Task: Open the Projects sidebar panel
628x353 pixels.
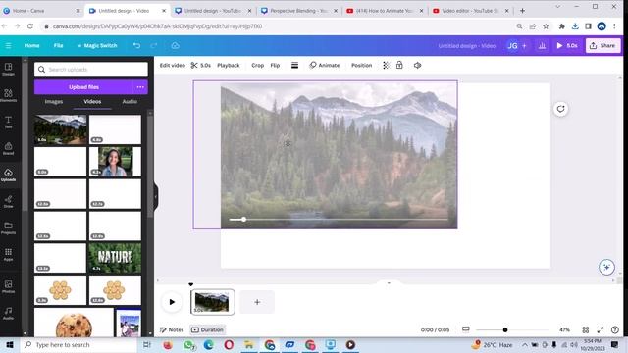Action: pyautogui.click(x=8, y=228)
